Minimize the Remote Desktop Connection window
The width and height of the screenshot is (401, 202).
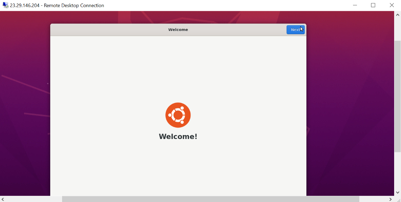point(355,5)
